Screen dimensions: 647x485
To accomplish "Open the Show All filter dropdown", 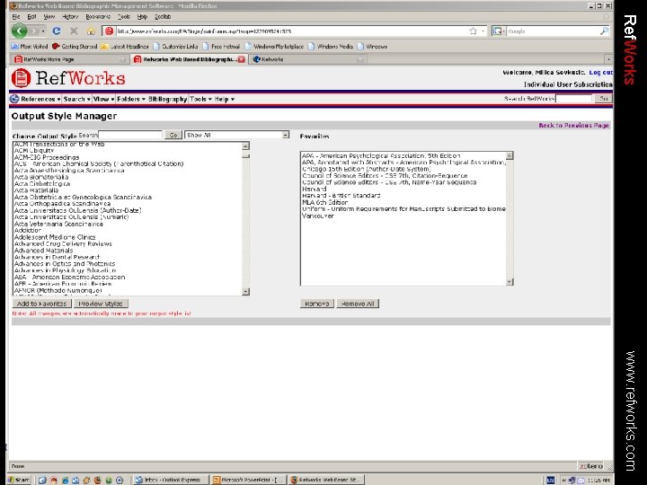I will [x=237, y=135].
